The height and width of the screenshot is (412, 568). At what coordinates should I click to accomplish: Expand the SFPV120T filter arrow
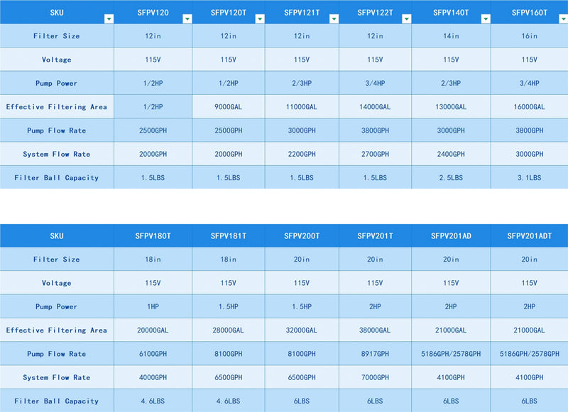pos(260,19)
